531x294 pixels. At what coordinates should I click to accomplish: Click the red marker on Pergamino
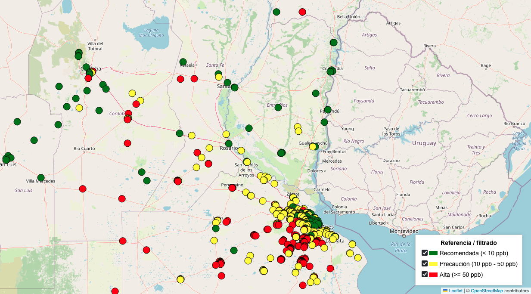[232, 188]
